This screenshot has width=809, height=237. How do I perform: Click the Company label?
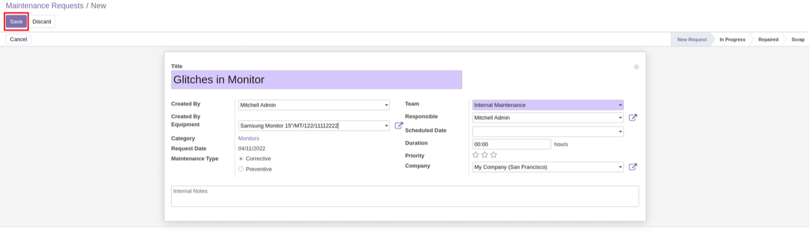point(418,166)
